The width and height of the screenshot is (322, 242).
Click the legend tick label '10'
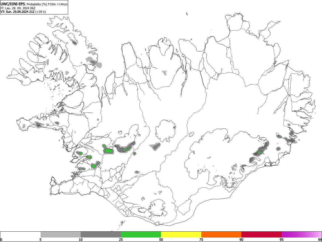click(x=81, y=239)
